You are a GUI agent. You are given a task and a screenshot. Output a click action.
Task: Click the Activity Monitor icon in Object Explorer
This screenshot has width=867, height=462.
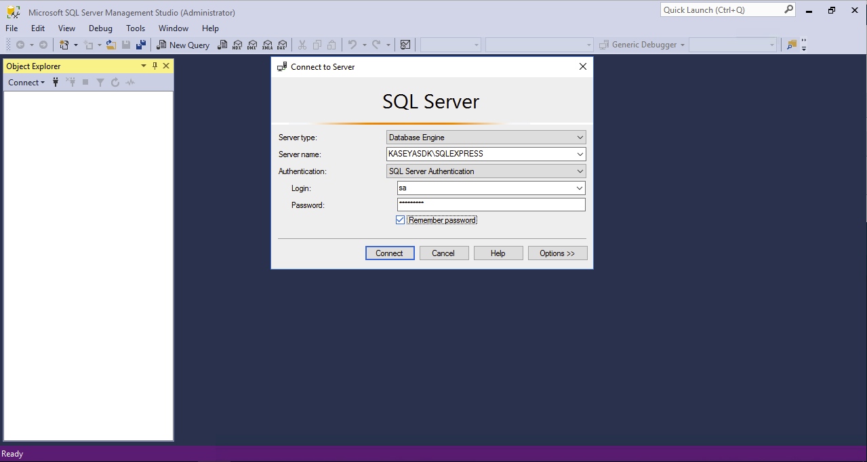point(130,83)
